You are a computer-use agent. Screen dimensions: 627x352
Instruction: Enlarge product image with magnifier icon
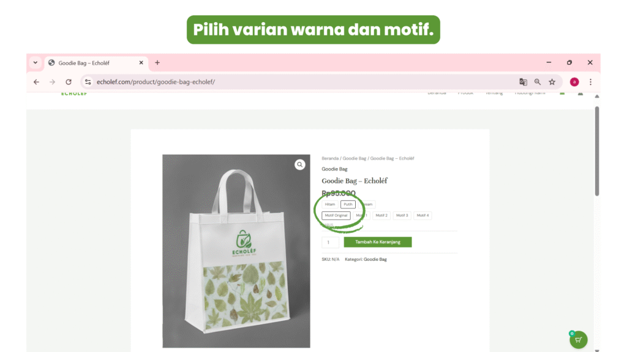pyautogui.click(x=300, y=164)
